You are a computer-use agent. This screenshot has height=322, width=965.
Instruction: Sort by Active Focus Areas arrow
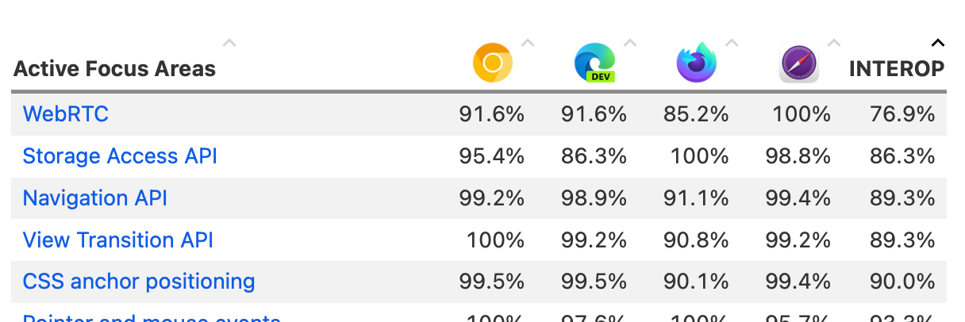(x=229, y=43)
